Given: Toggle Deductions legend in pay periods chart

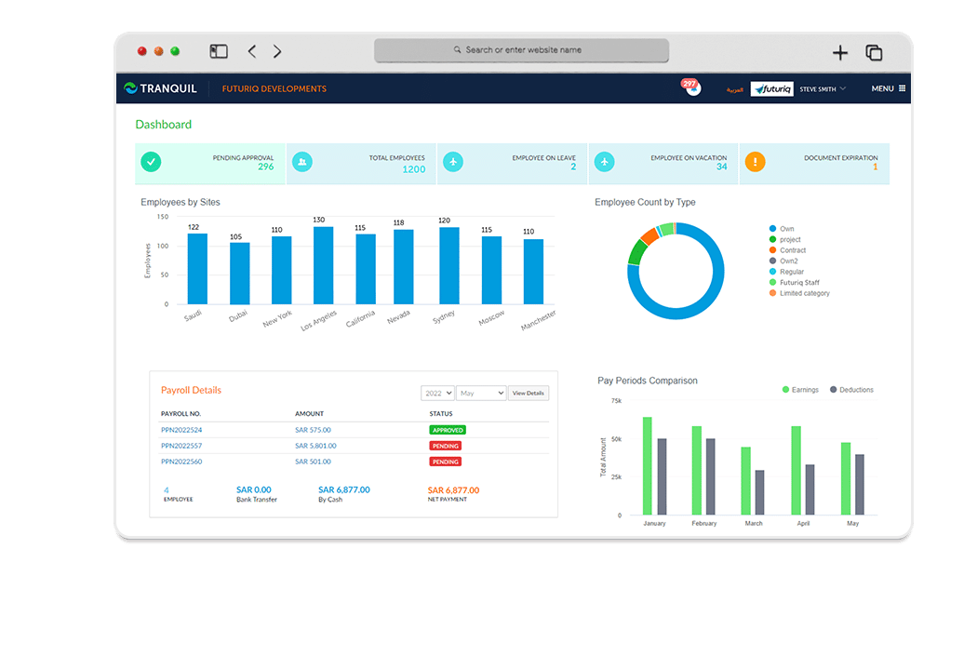Looking at the screenshot, I should pyautogui.click(x=851, y=389).
